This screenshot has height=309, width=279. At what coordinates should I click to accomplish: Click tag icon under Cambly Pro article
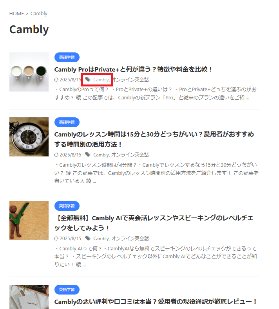(88, 80)
